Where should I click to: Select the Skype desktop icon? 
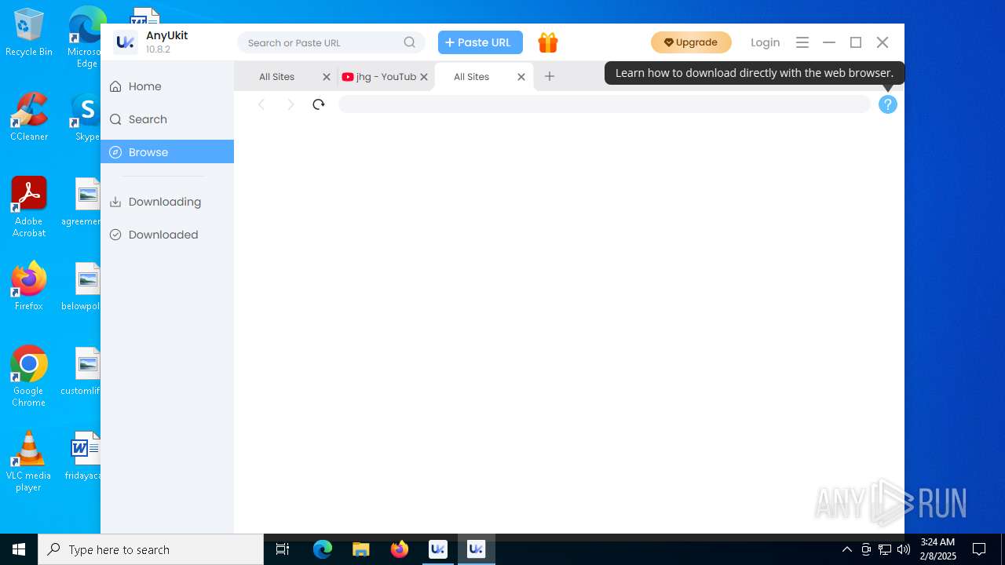(x=86, y=118)
